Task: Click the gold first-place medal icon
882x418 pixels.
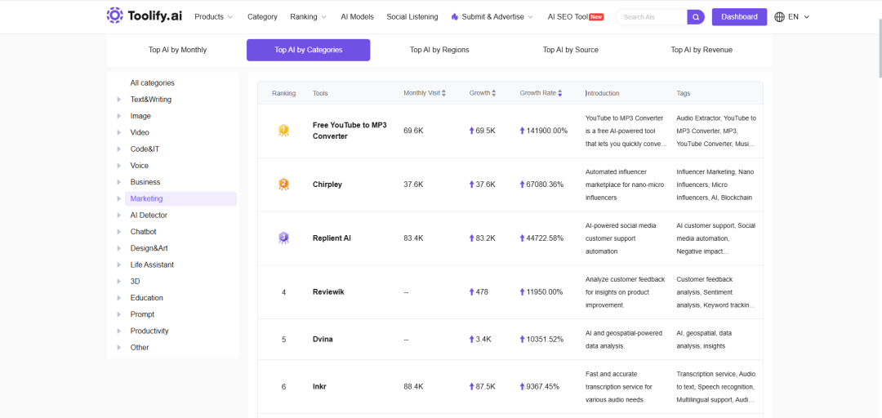Action: pyautogui.click(x=283, y=131)
